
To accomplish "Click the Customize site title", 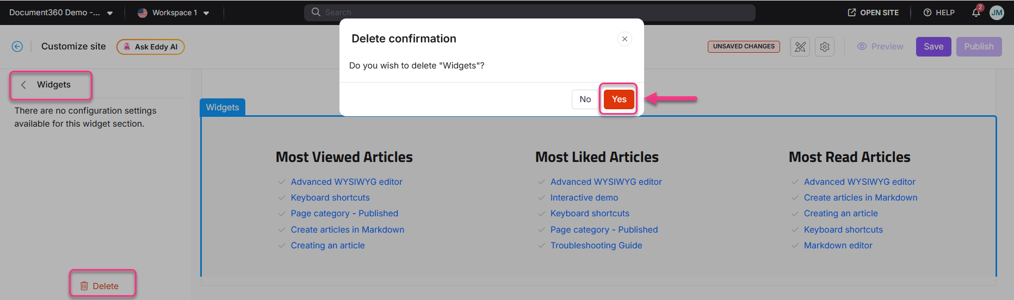I will click(x=73, y=46).
